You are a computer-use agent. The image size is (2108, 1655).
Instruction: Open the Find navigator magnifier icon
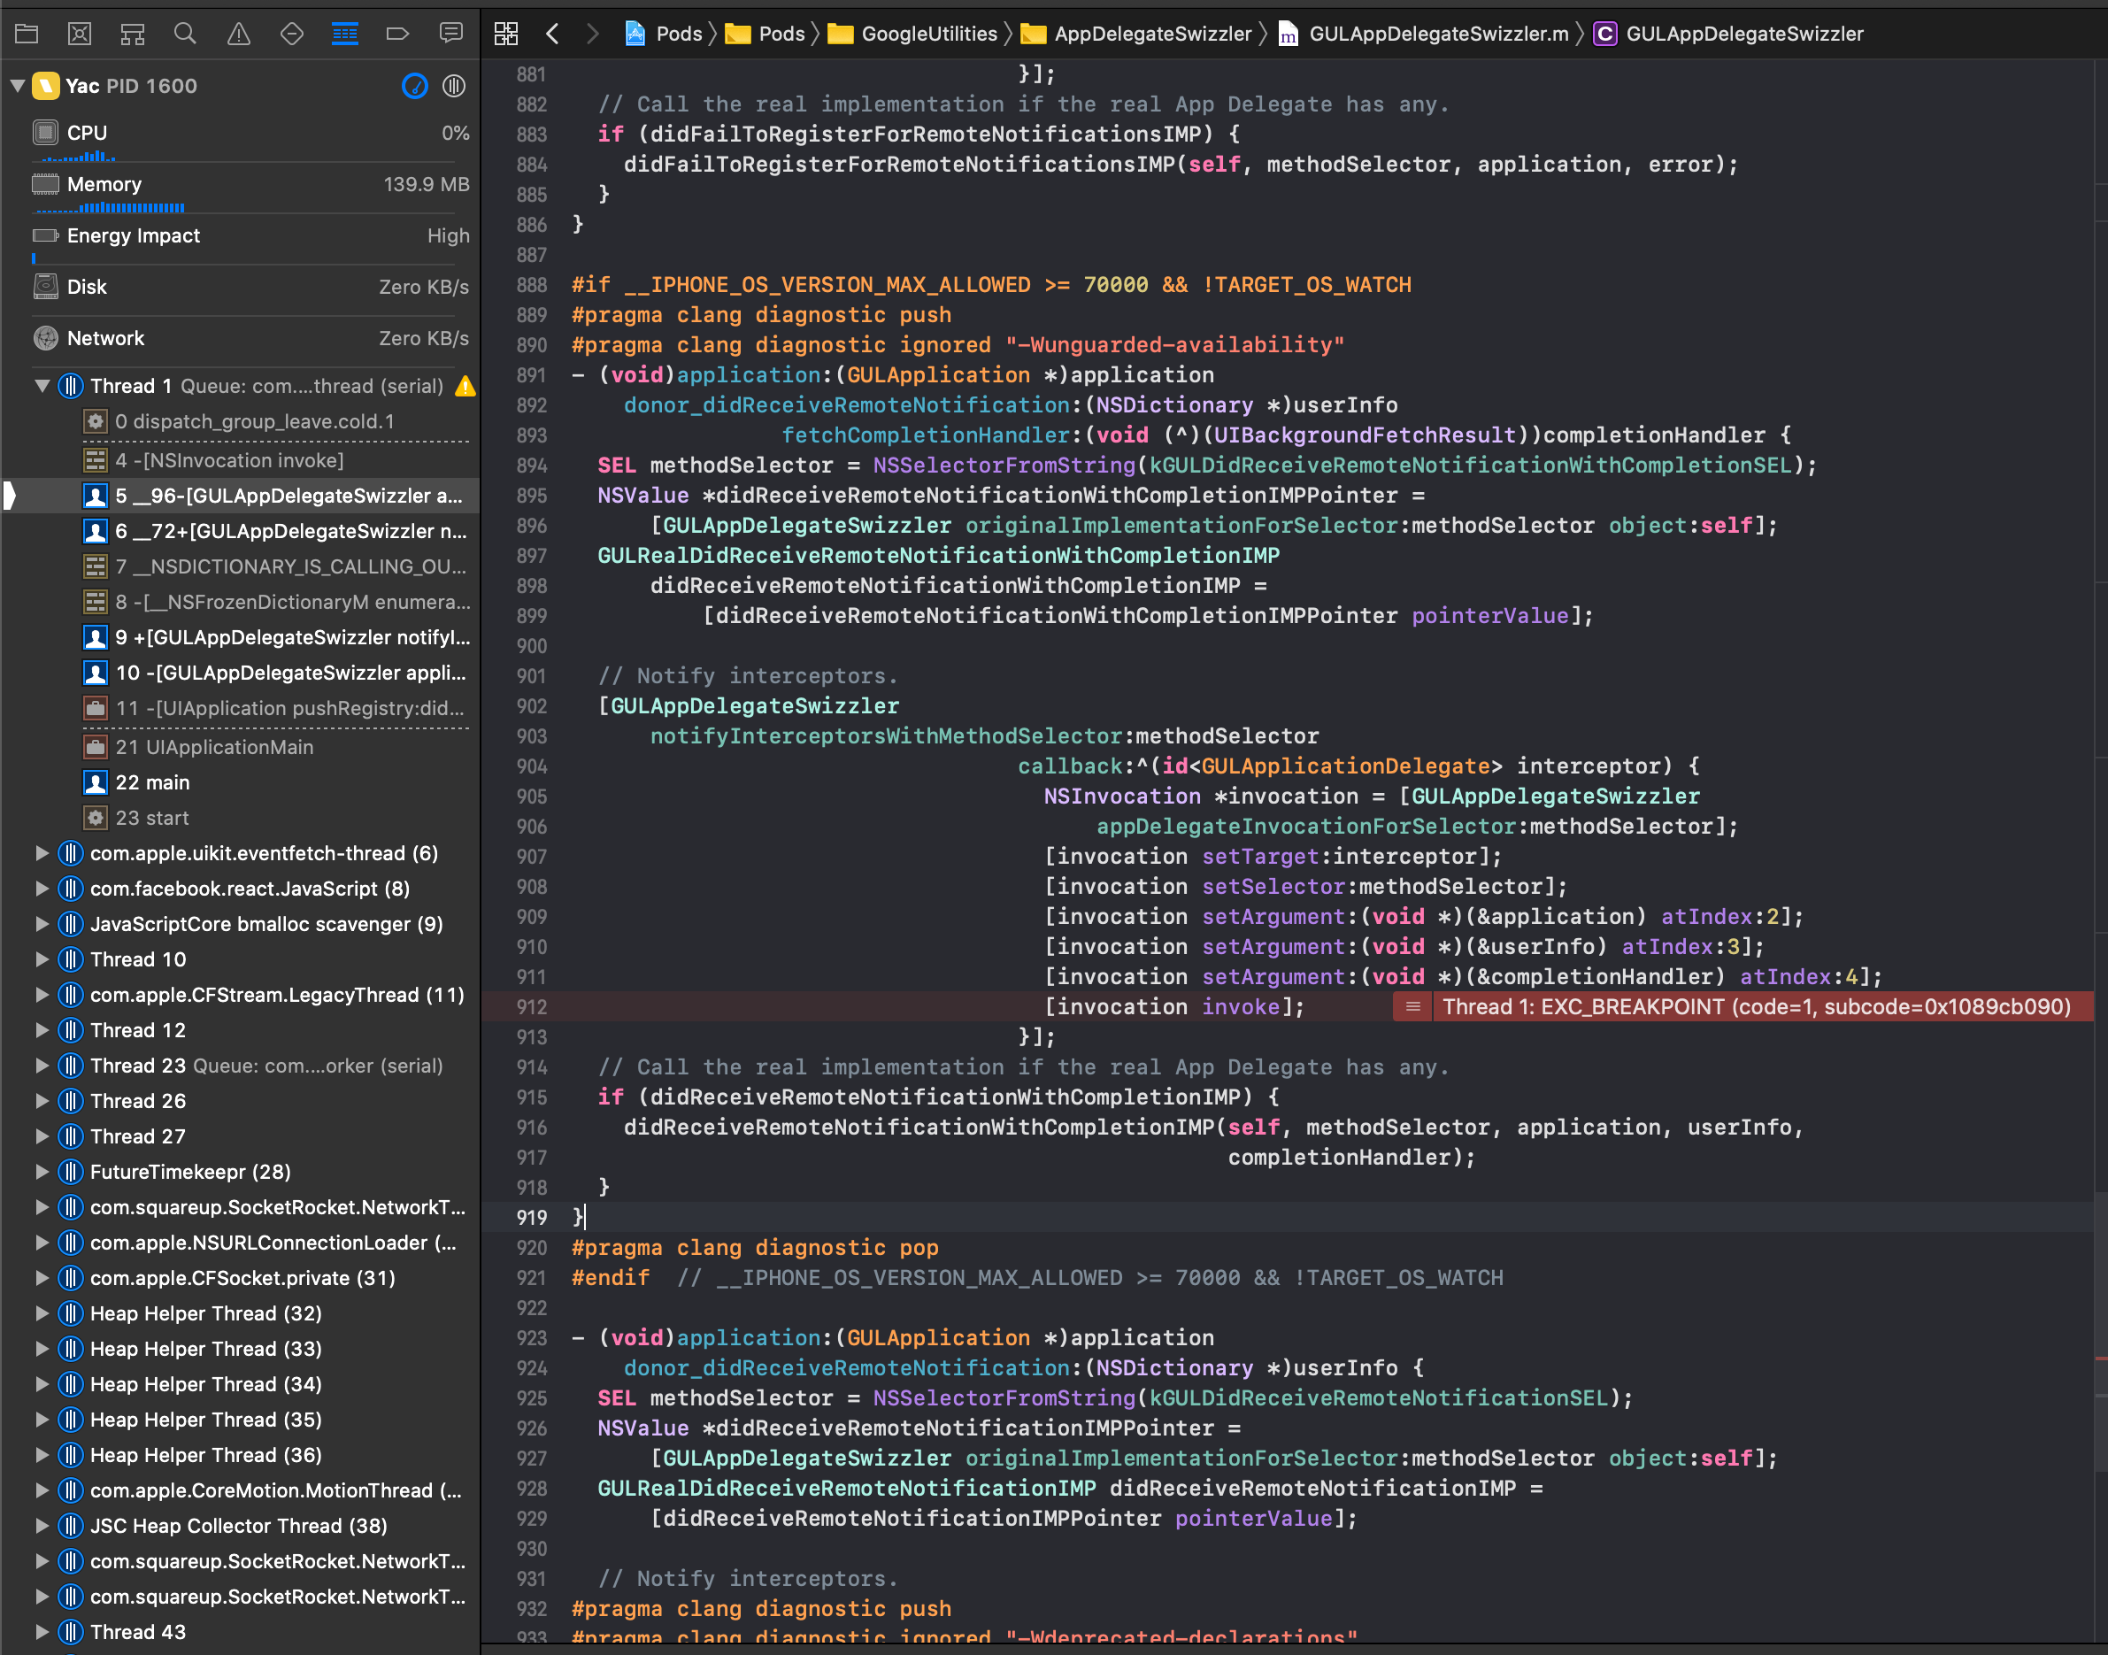[x=185, y=34]
